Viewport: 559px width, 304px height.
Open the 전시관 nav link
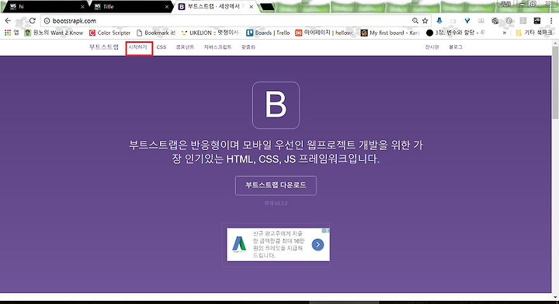(x=432, y=47)
